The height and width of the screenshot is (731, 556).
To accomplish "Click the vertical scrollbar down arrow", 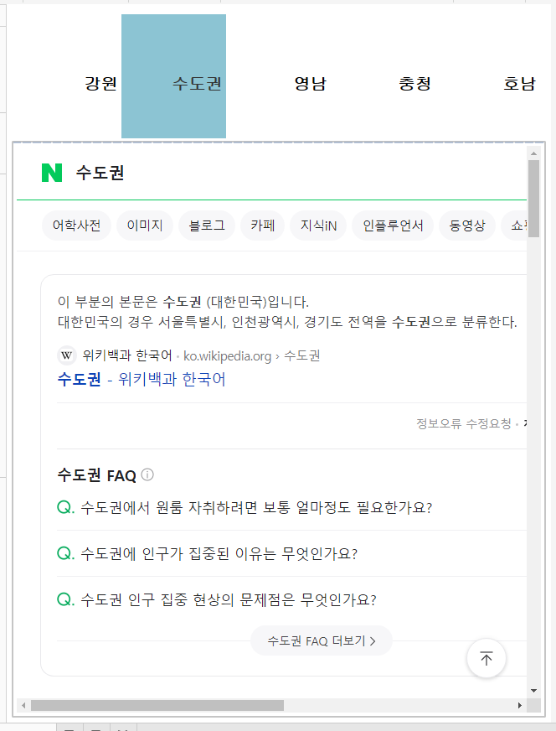I will pyautogui.click(x=533, y=691).
